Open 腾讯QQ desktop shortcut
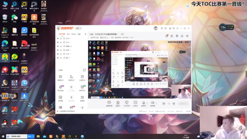This screenshot has height=139, width=247. coord(5,124)
